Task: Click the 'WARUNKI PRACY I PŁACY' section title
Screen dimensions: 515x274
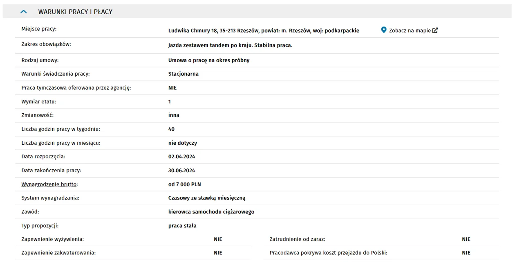Action: click(75, 12)
